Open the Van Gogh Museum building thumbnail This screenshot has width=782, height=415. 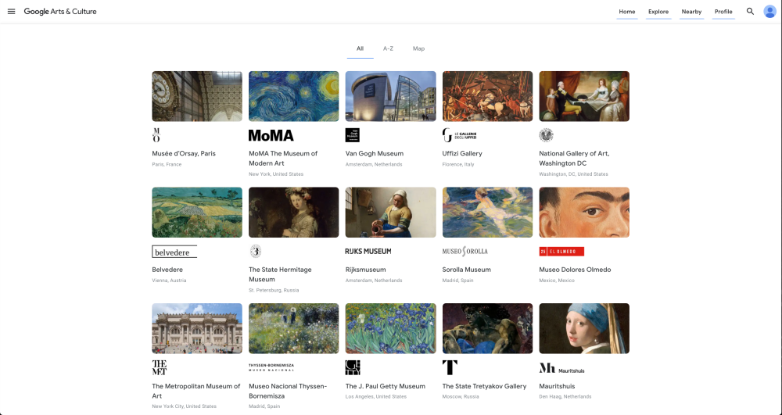click(390, 96)
